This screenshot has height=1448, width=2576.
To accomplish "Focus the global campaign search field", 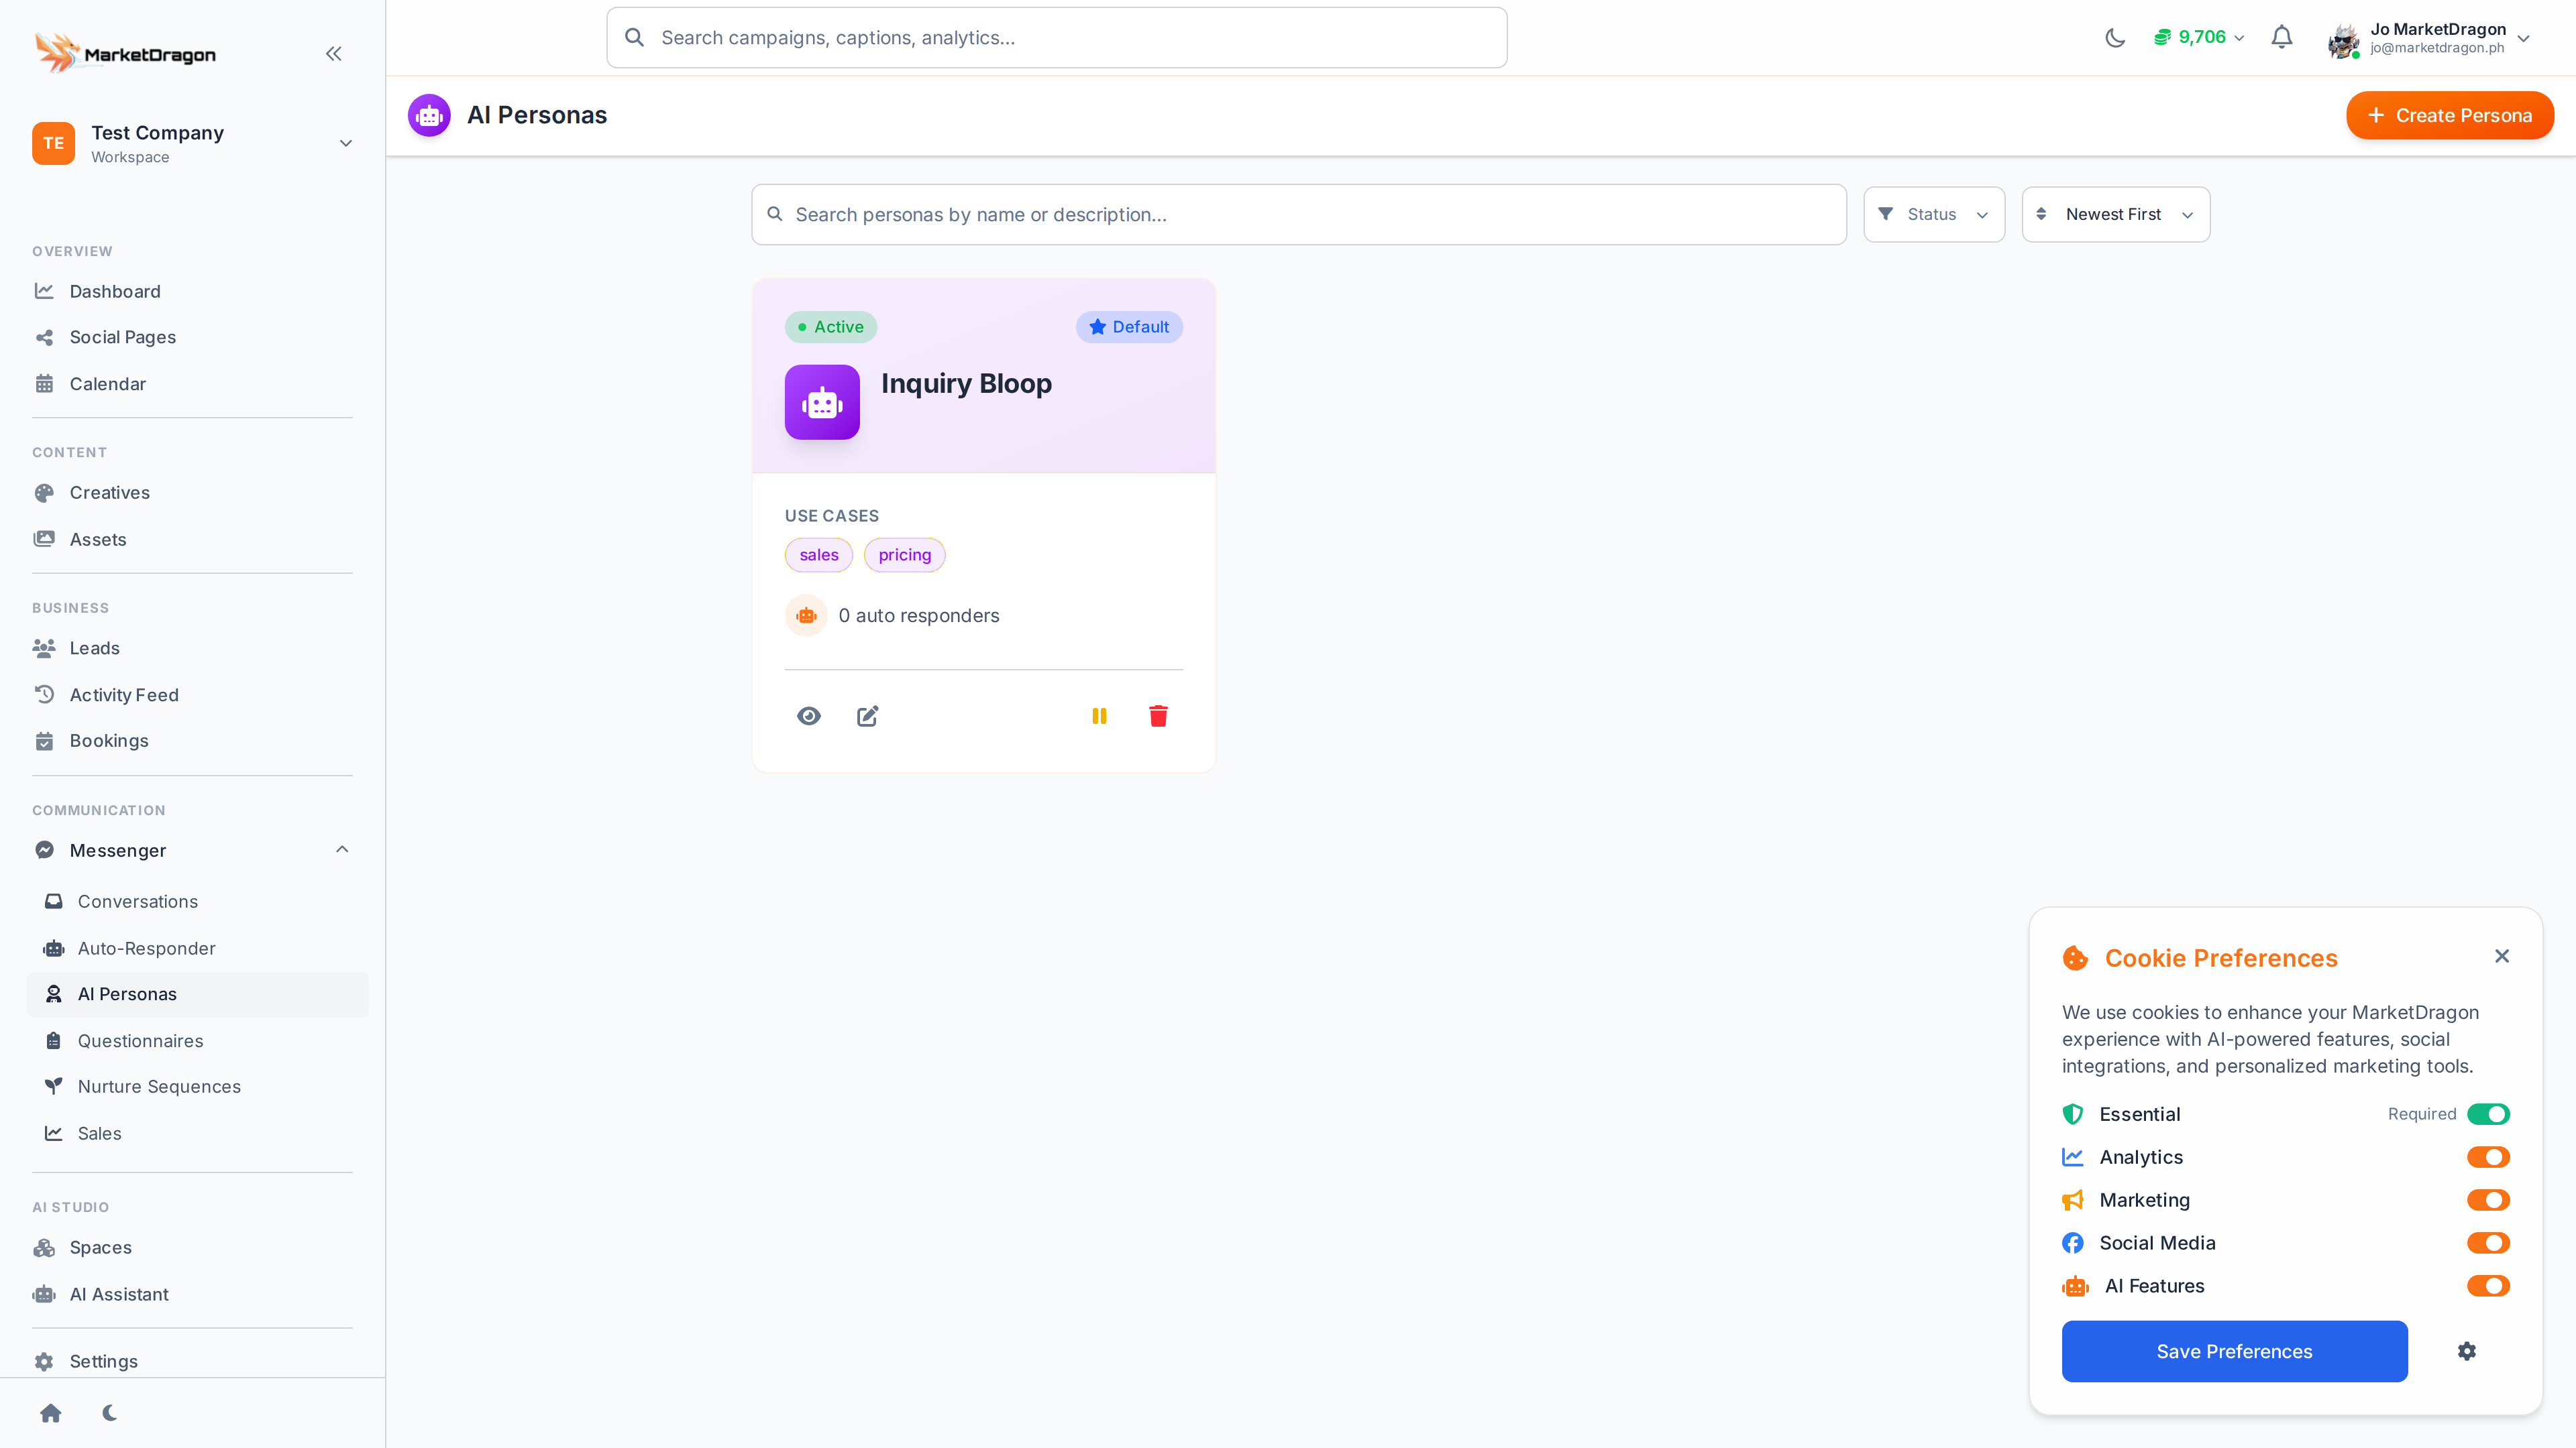I will 1057,38.
